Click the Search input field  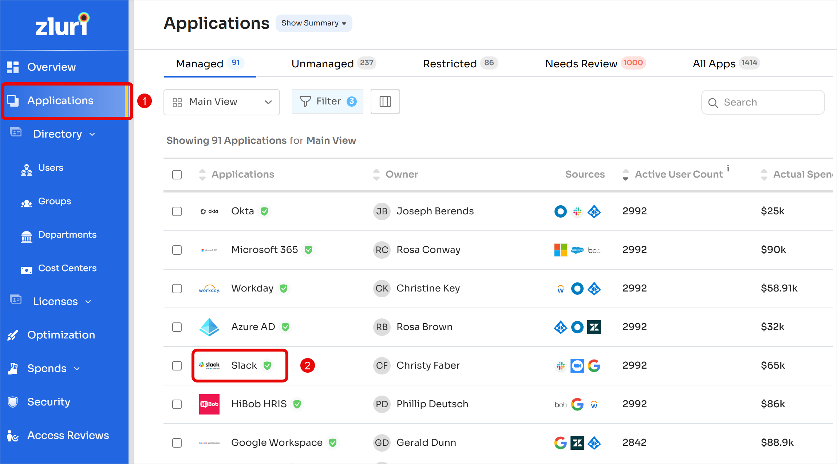pyautogui.click(x=768, y=102)
